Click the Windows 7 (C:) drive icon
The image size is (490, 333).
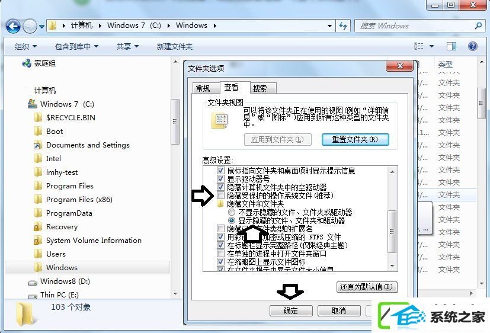click(33, 104)
